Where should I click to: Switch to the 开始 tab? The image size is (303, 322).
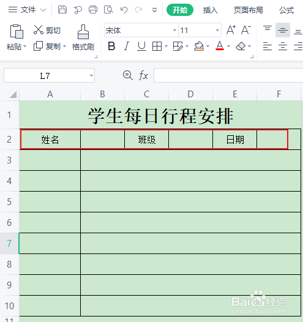[x=180, y=10]
